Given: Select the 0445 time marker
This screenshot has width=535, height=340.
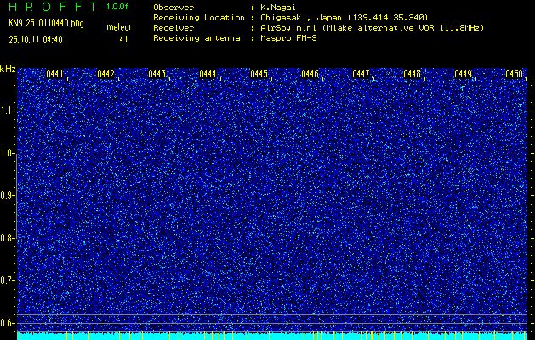Looking at the screenshot, I should [259, 74].
